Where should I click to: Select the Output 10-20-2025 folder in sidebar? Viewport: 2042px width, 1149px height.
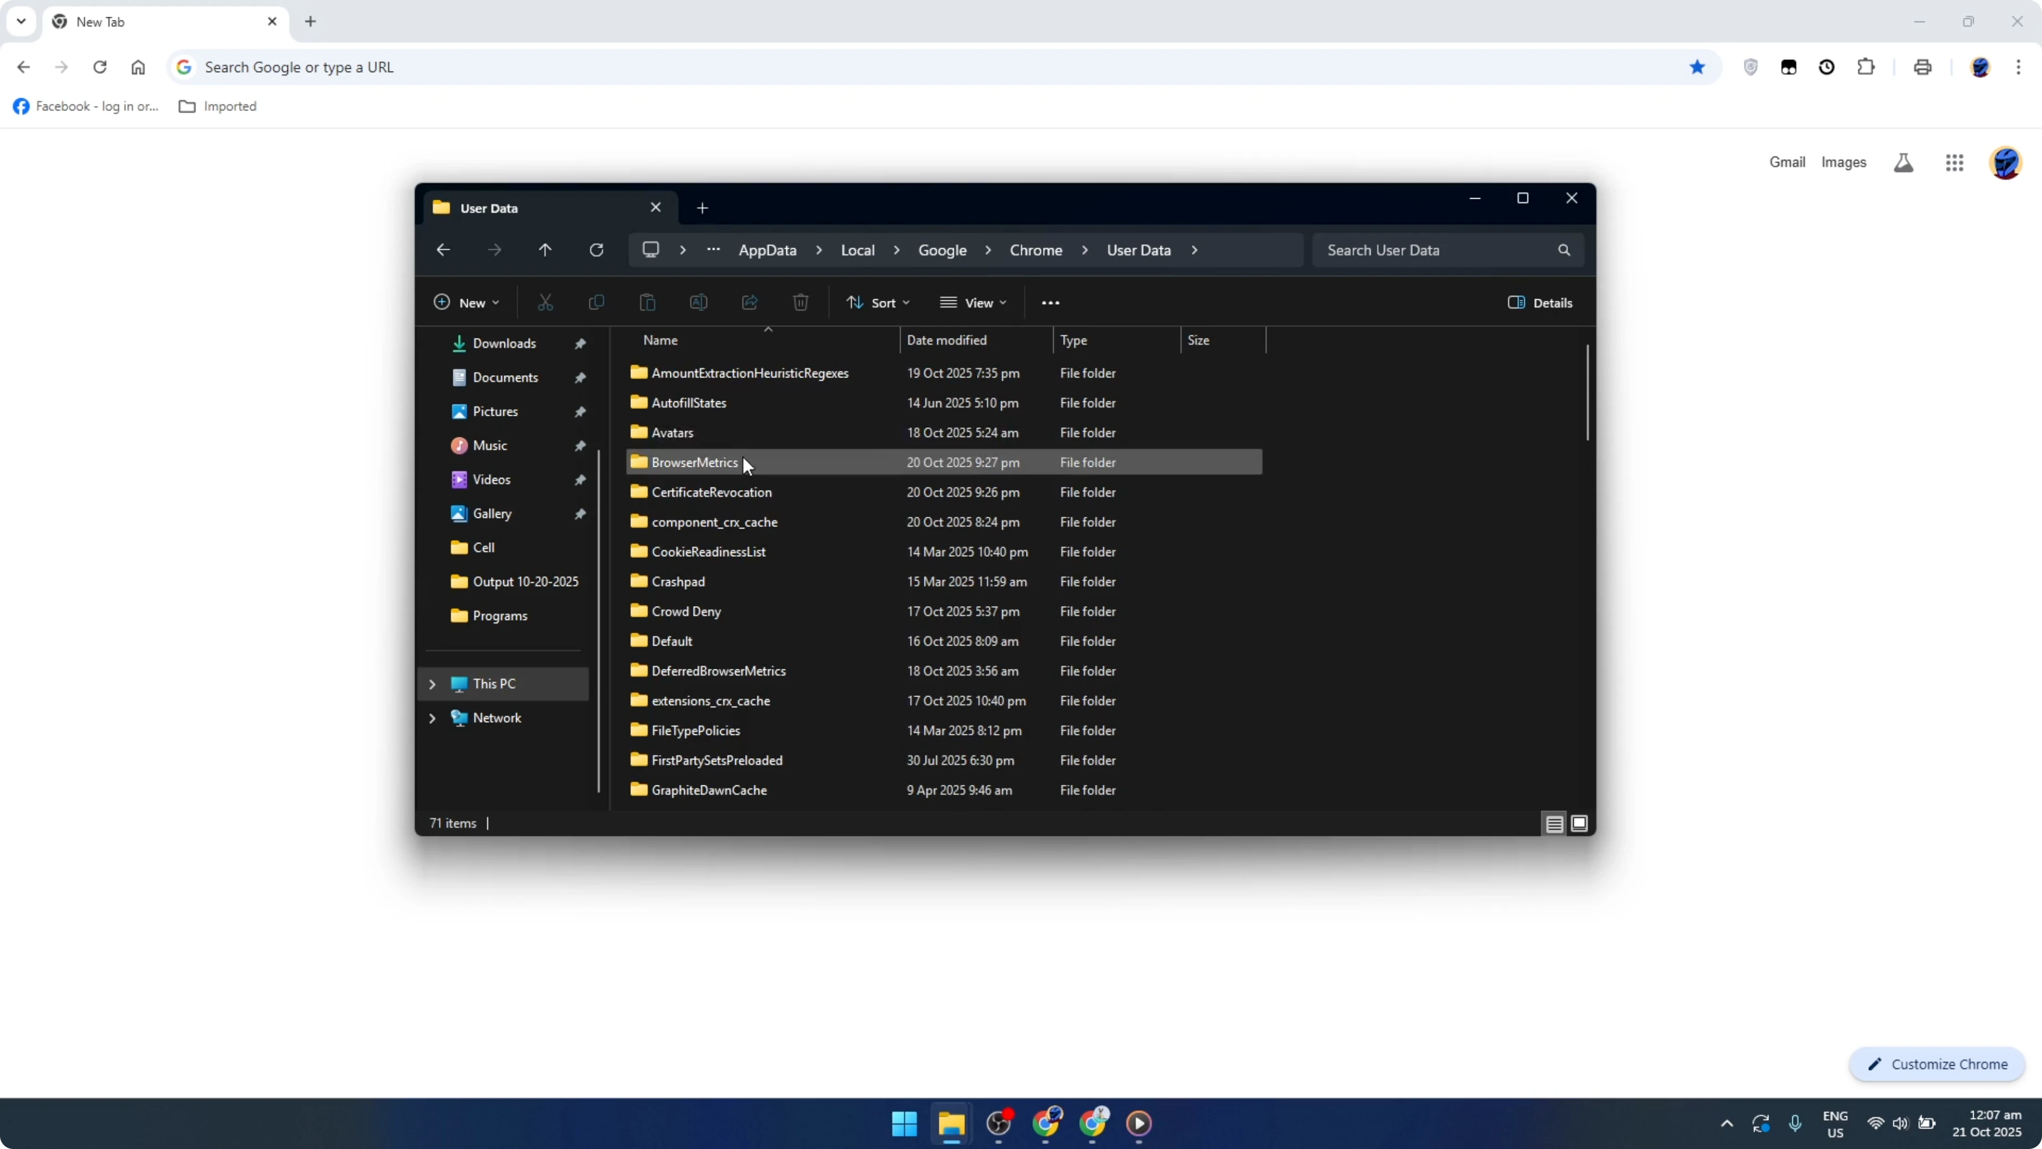point(505,582)
